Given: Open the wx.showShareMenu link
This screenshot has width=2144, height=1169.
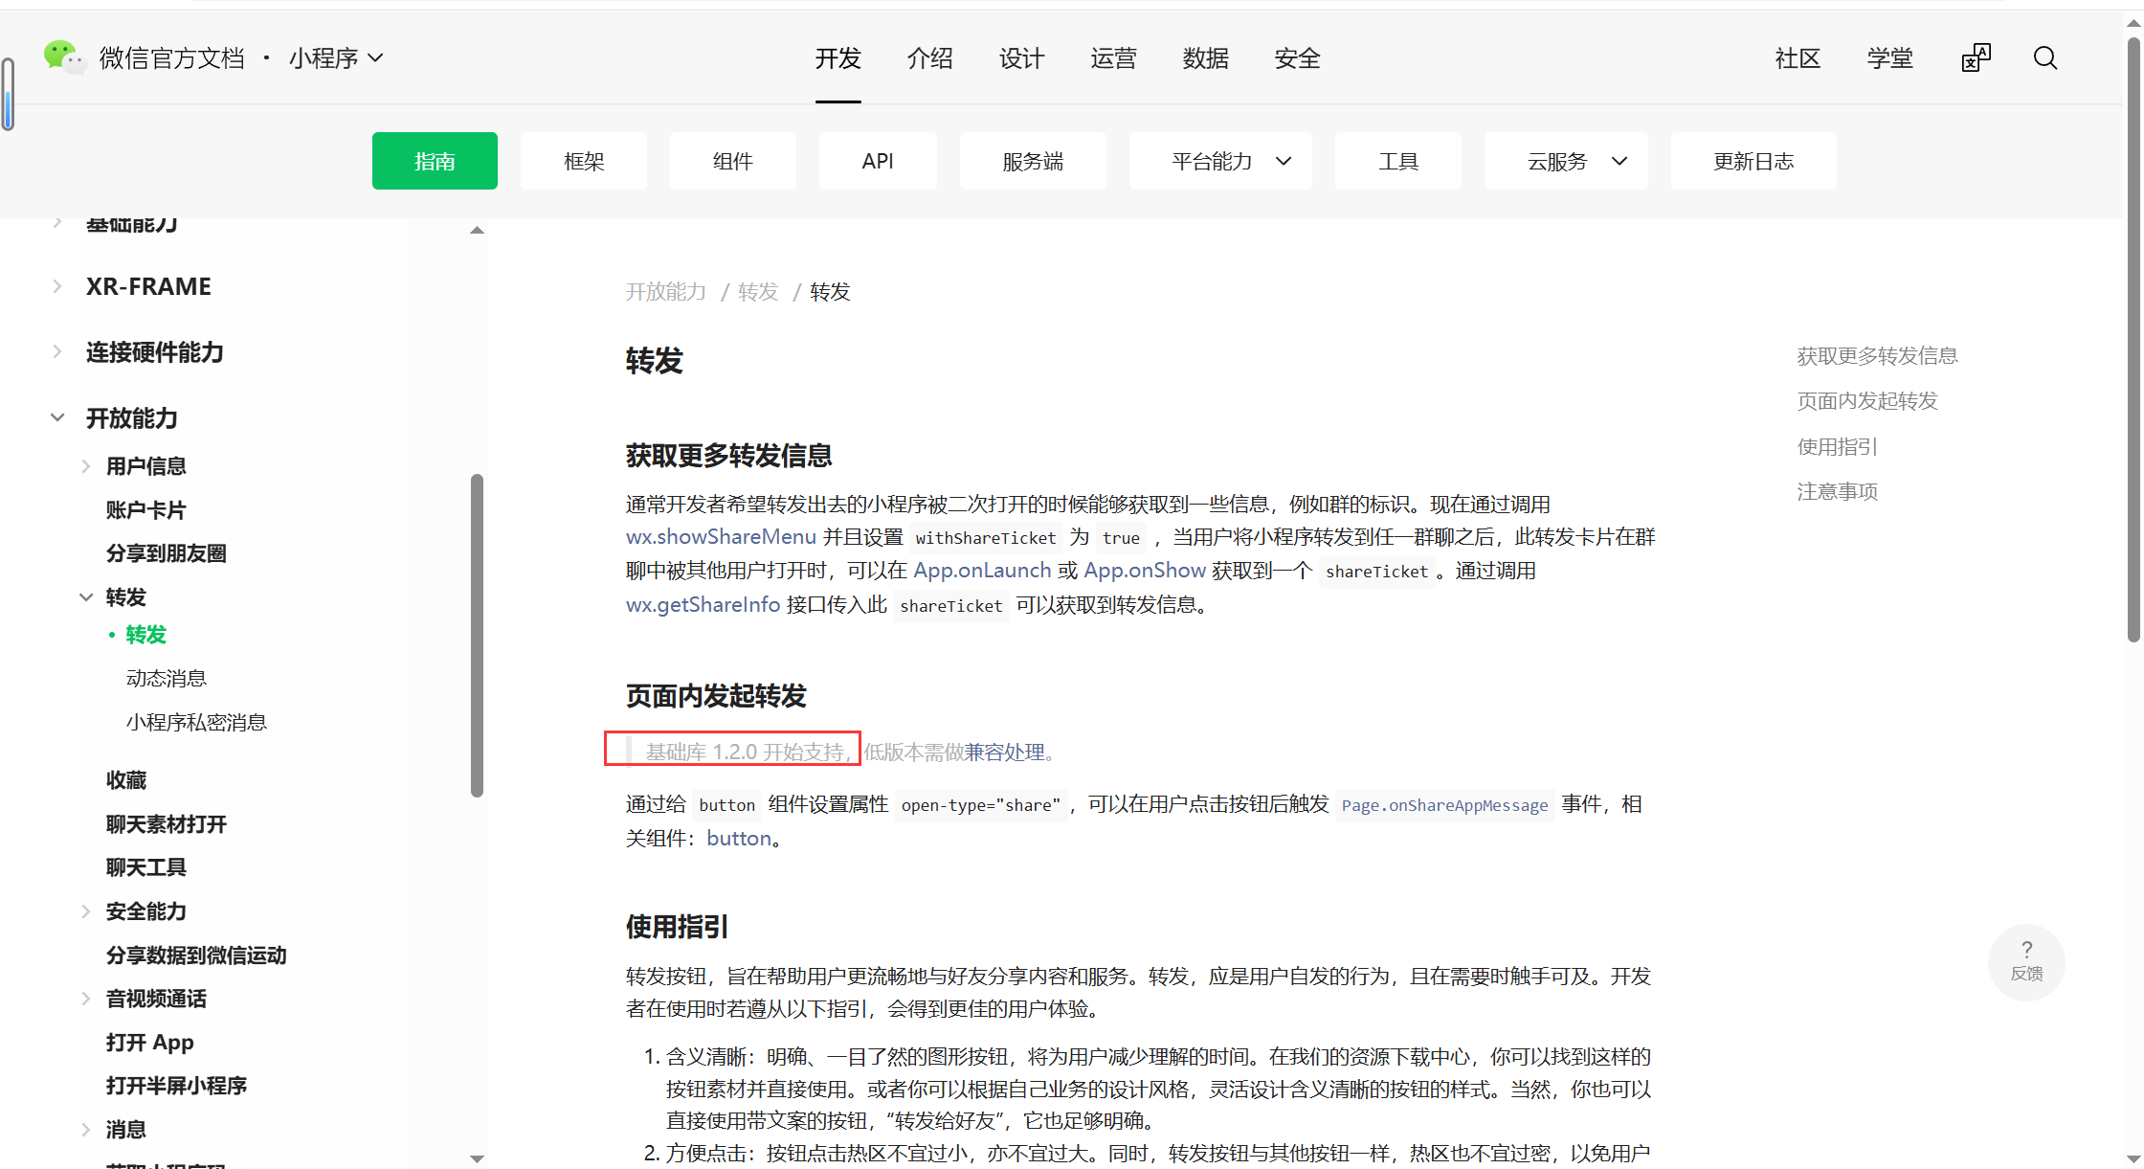Looking at the screenshot, I should (x=721, y=537).
